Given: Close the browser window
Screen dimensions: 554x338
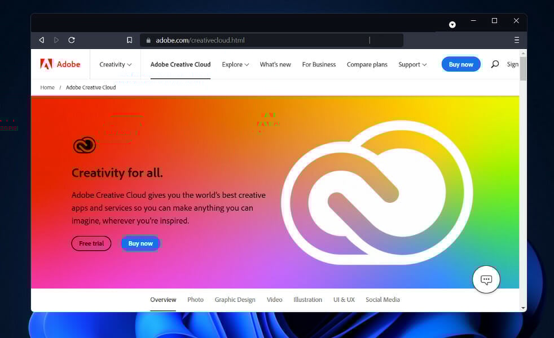Looking at the screenshot, I should click(x=516, y=21).
